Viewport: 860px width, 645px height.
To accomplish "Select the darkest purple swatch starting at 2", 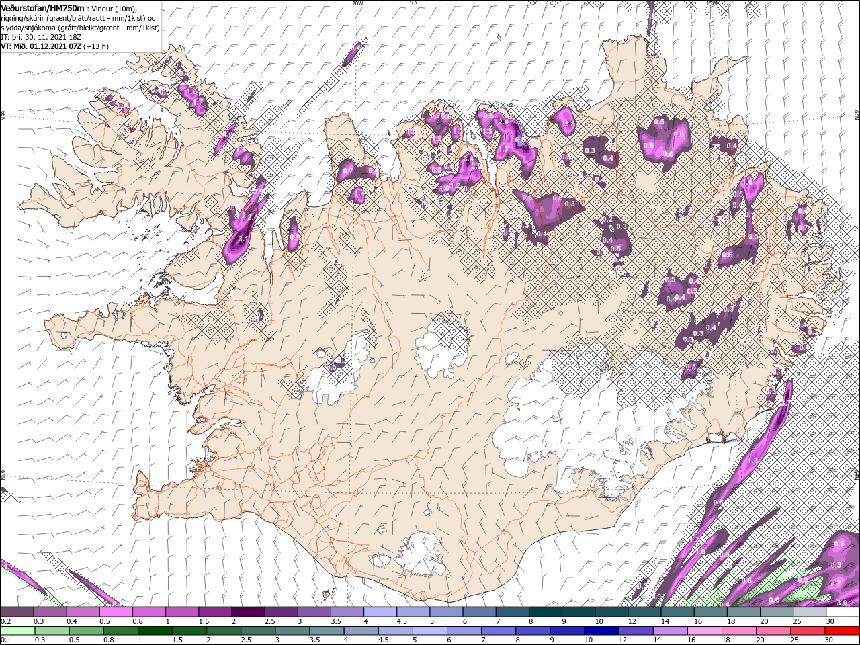I will [x=248, y=612].
